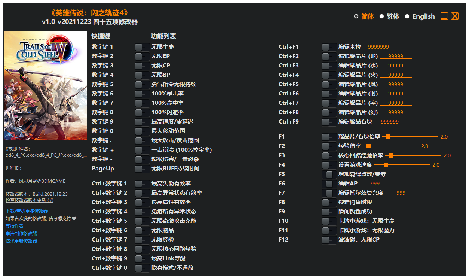
Task: Edit 编辑托尔兹复兴度 value field
Action: [x=401, y=193]
